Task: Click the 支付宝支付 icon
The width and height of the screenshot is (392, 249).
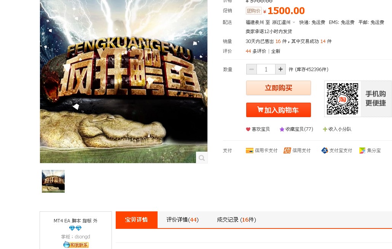Action: coord(325,150)
